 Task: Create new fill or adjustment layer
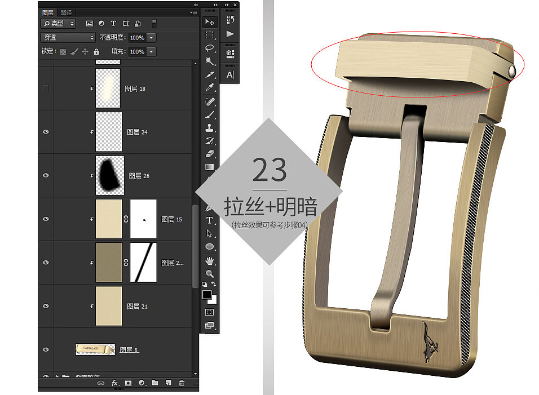coord(142,383)
